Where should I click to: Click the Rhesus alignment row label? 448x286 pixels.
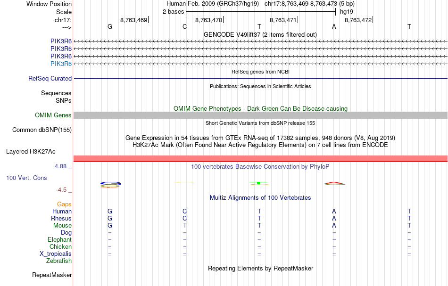click(61, 218)
